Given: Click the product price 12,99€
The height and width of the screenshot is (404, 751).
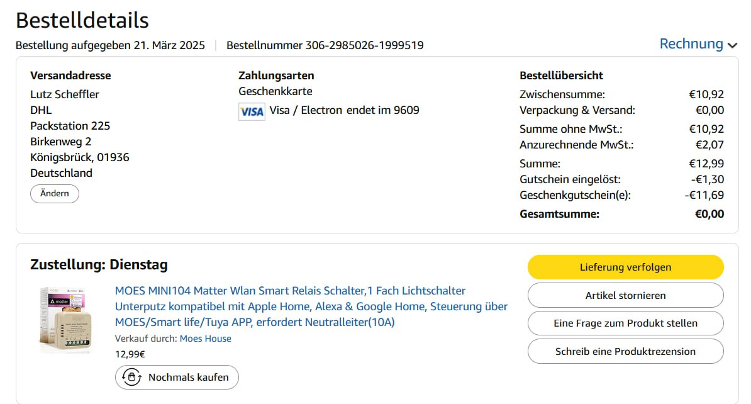Looking at the screenshot, I should pyautogui.click(x=130, y=354).
